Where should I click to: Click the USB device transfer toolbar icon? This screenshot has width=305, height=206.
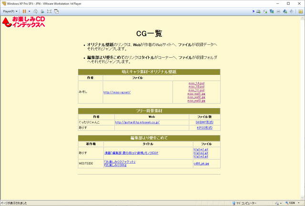[42, 11]
